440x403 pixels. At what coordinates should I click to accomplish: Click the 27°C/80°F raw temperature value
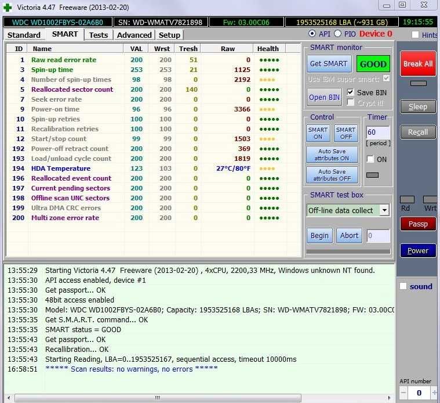[x=233, y=168]
